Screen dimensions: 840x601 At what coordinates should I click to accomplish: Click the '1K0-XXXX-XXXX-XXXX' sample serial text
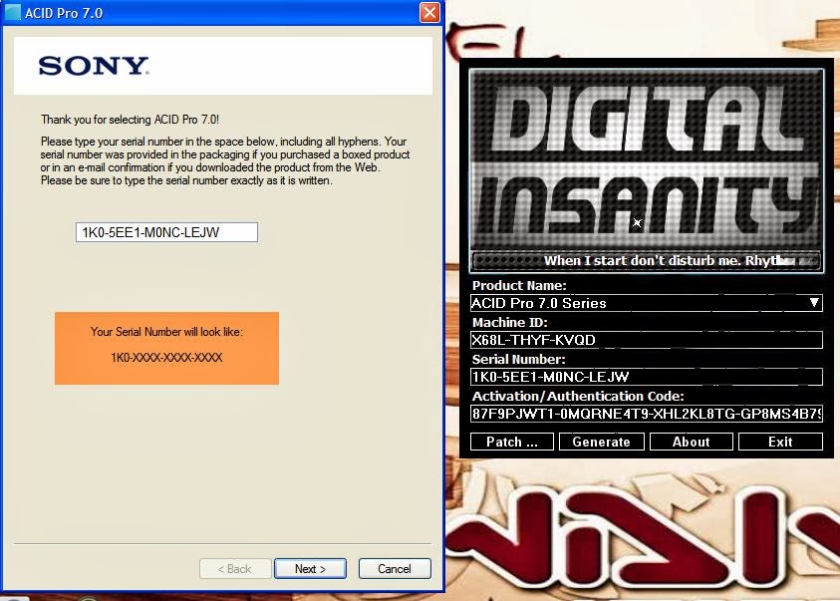(x=166, y=358)
